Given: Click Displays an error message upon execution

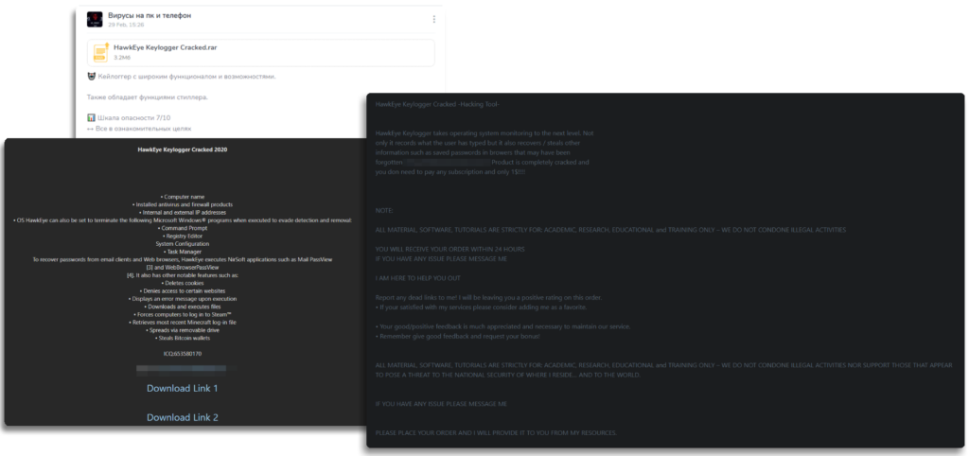Looking at the screenshot, I should [x=183, y=299].
